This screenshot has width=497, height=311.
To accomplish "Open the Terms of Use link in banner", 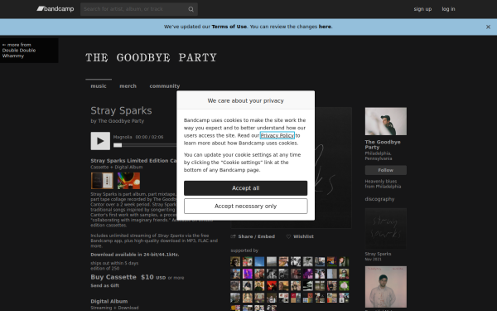I will click(x=229, y=27).
